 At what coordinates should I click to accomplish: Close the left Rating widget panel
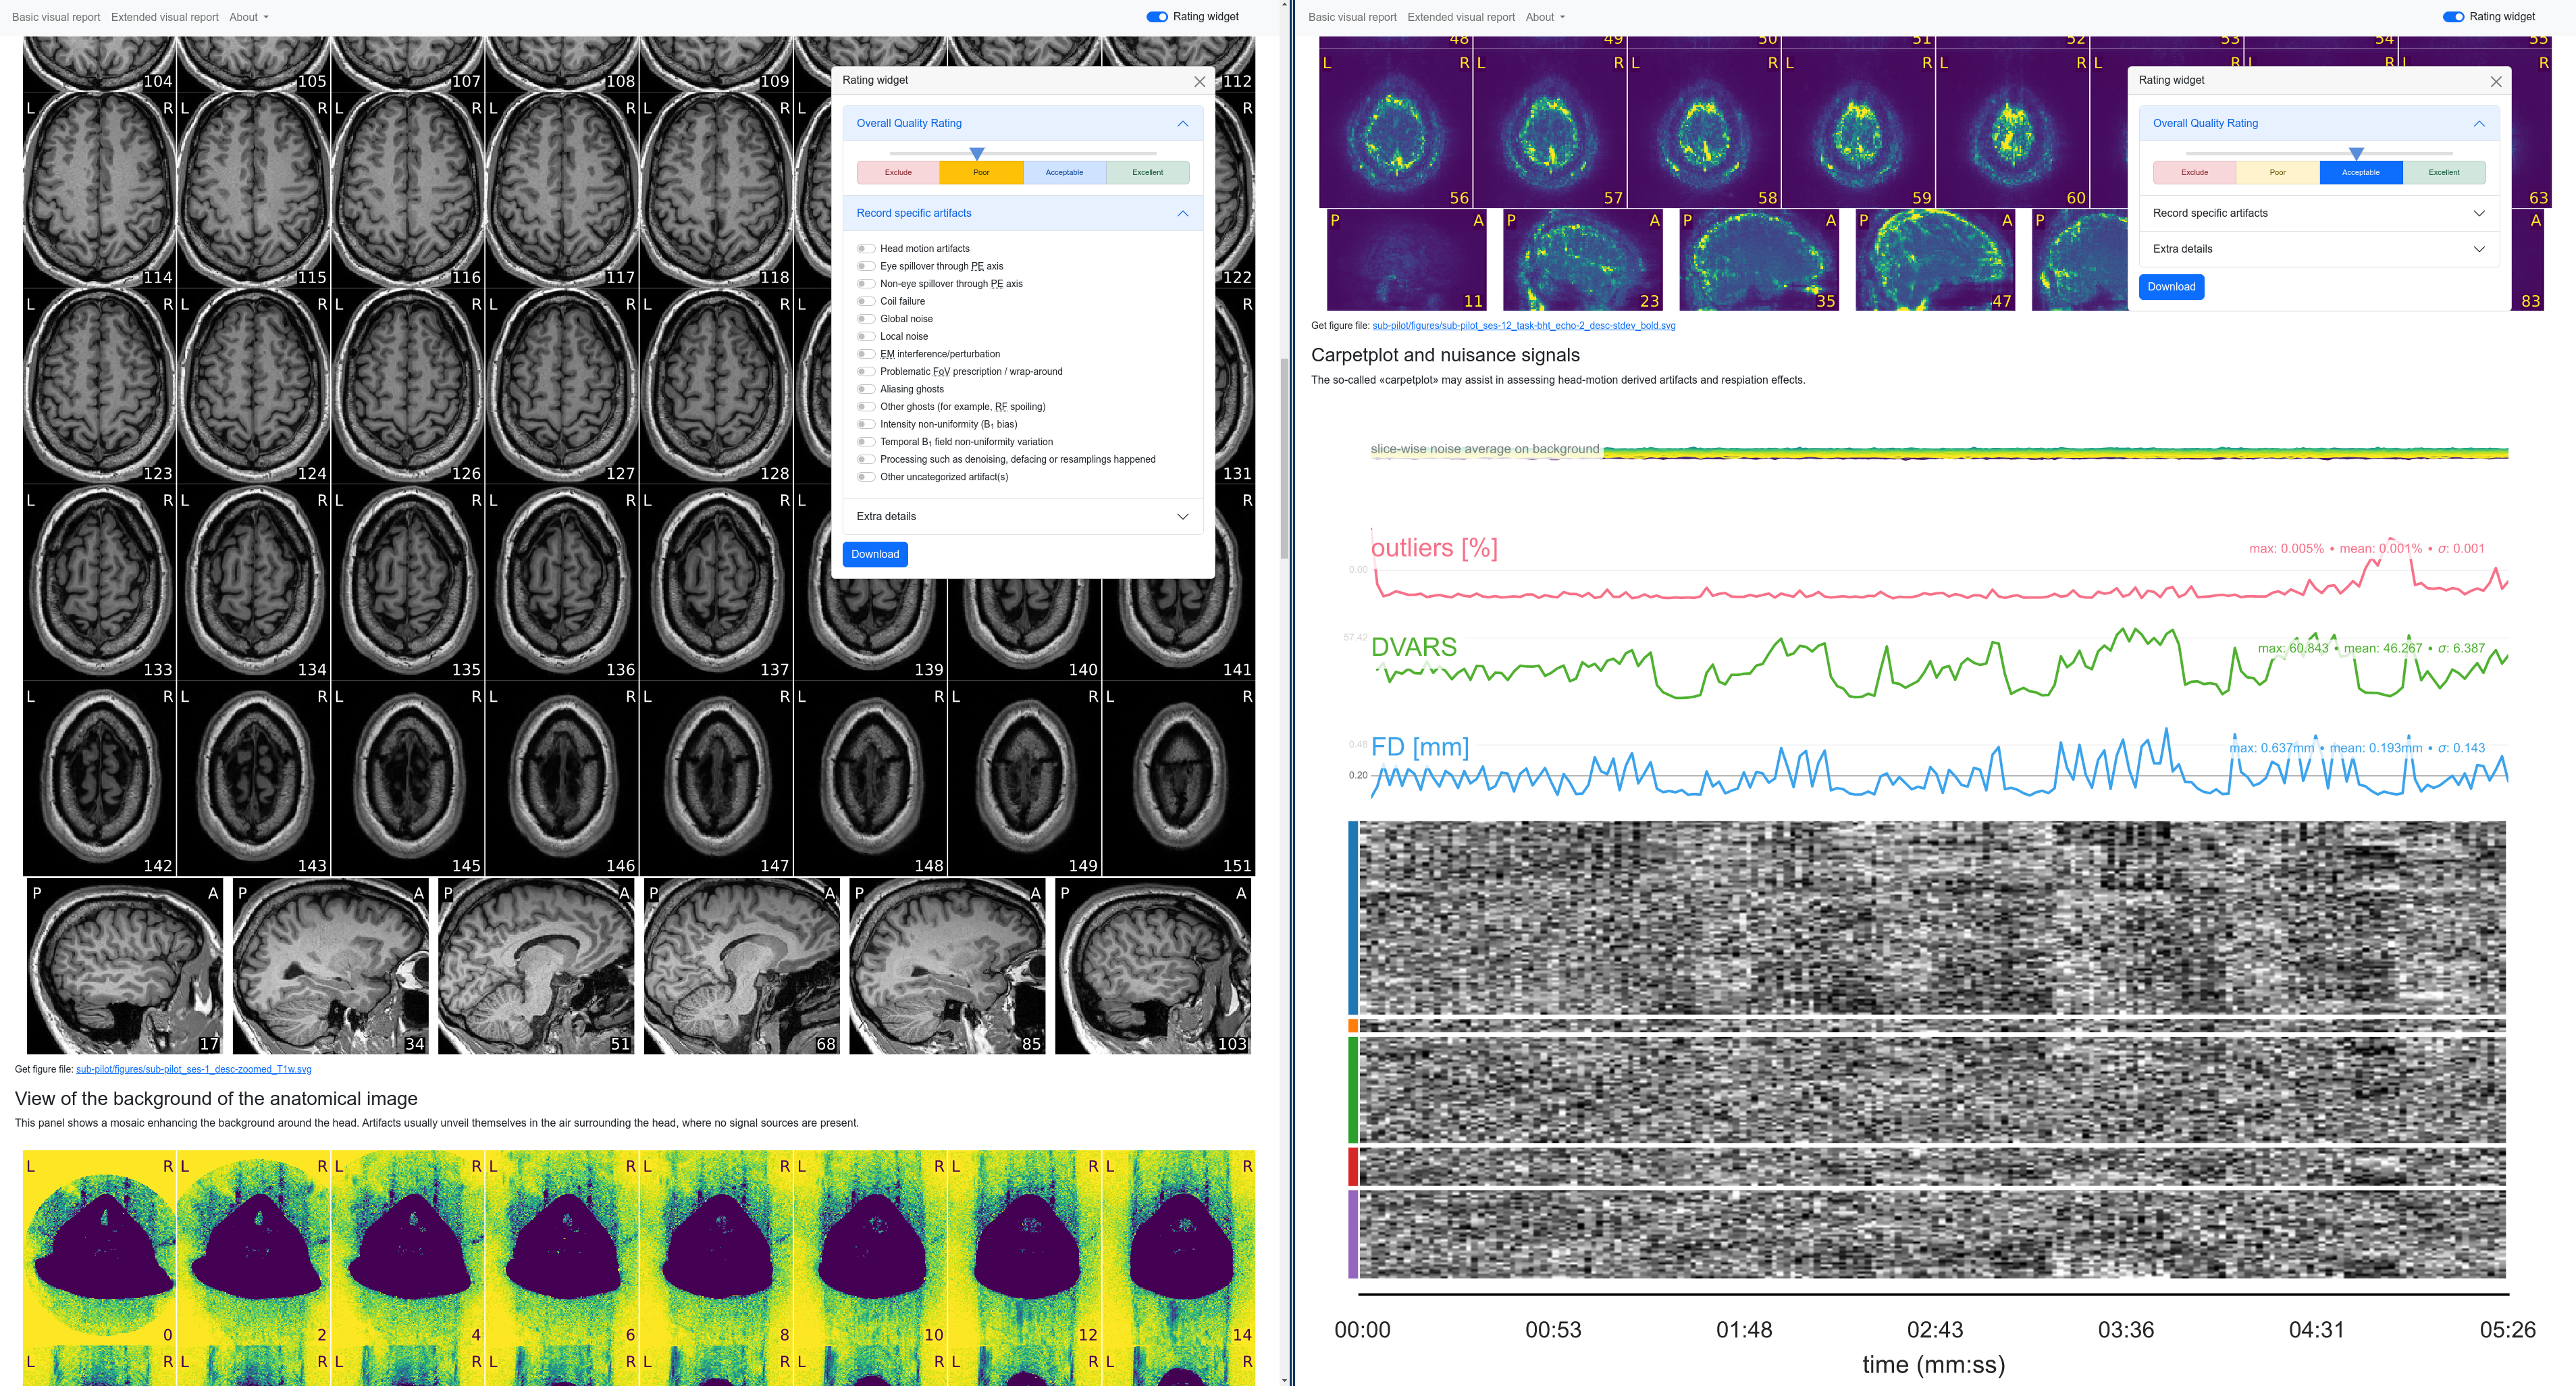coord(1199,81)
